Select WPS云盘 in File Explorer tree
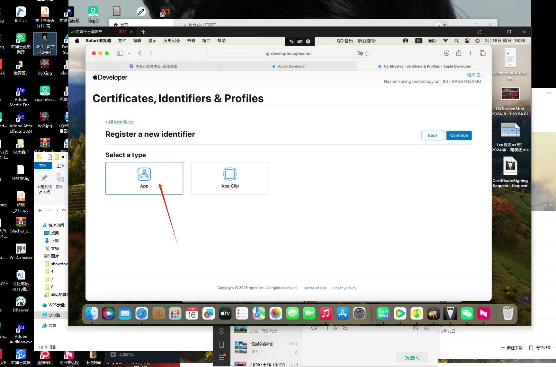 tap(53, 305)
